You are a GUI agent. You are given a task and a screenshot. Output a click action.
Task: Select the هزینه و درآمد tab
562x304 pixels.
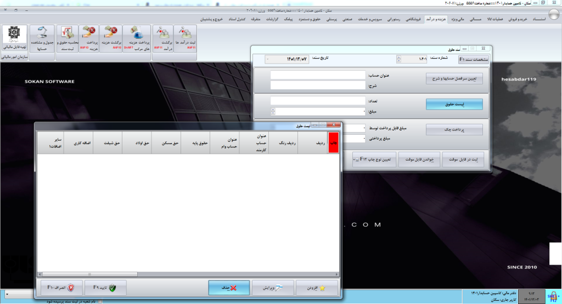pyautogui.click(x=436, y=19)
